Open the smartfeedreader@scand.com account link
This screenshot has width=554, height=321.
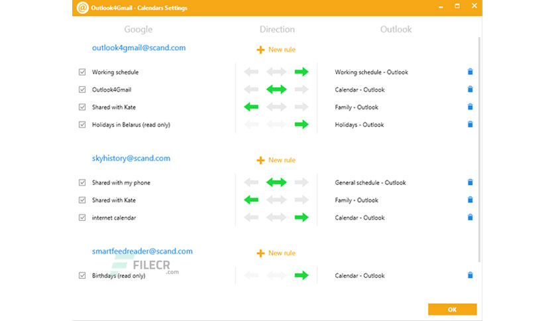pos(142,251)
